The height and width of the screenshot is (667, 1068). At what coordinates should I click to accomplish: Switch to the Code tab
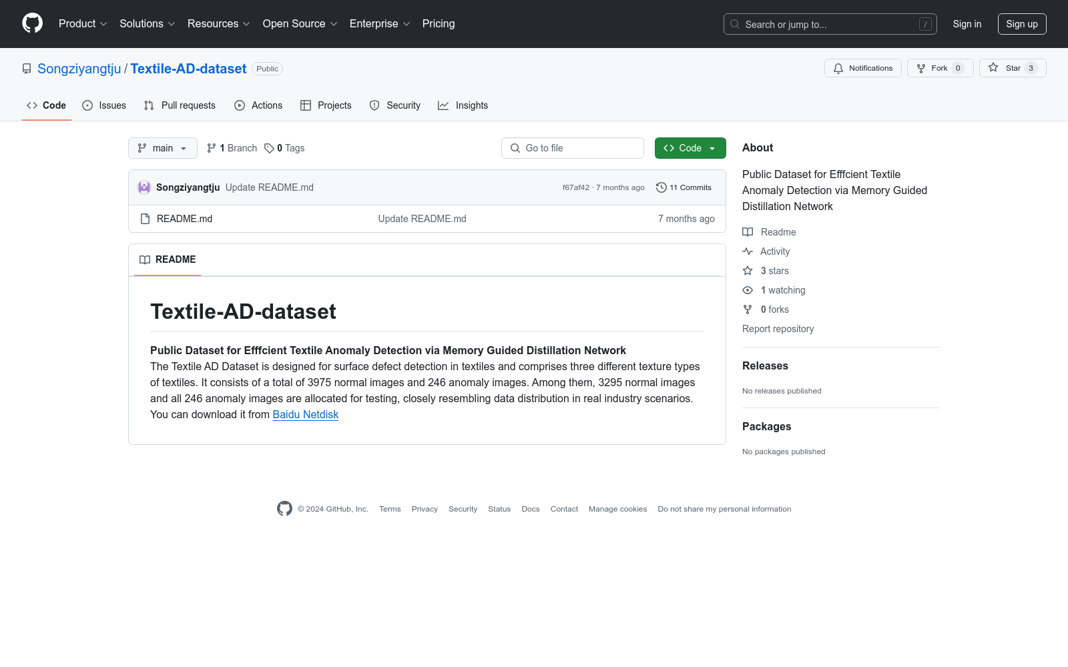coord(47,105)
